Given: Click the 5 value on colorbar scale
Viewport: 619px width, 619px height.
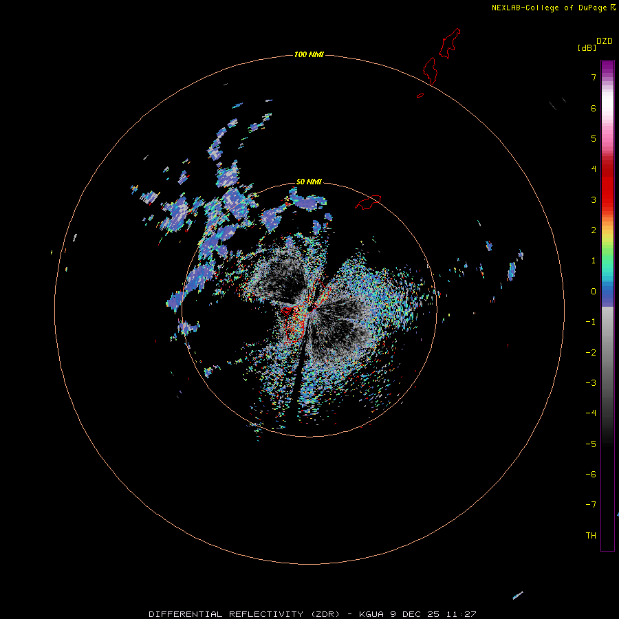Looking at the screenshot, I should 594,138.
